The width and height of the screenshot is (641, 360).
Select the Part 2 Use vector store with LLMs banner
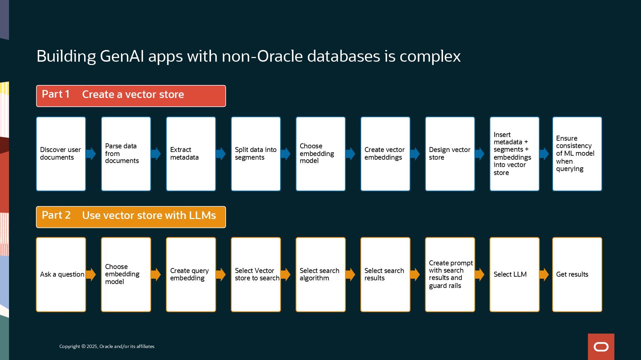click(x=131, y=217)
